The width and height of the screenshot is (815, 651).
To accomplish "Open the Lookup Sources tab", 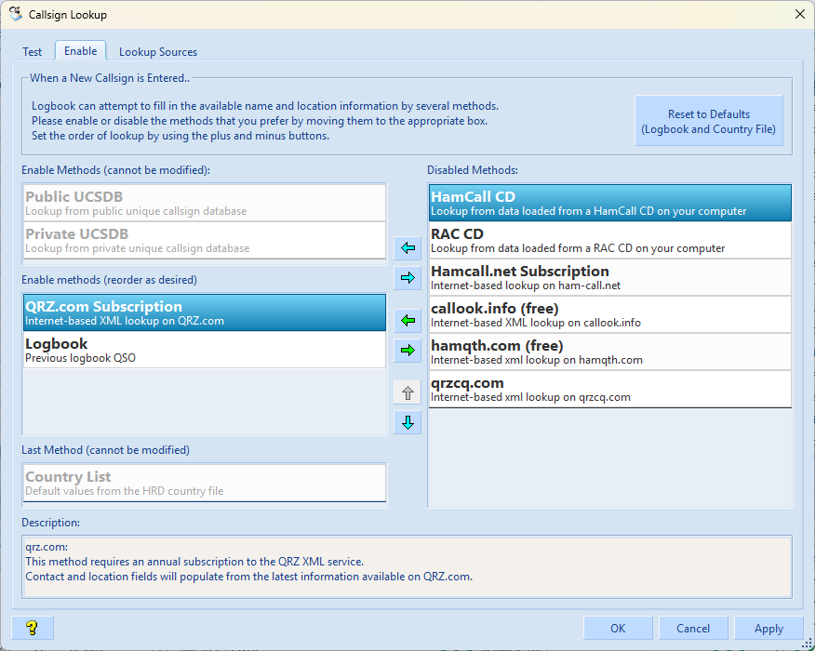I will 158,52.
